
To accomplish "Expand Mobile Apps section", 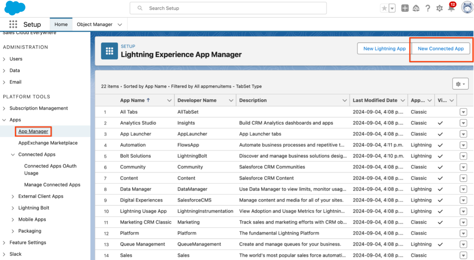I will coord(13,220).
